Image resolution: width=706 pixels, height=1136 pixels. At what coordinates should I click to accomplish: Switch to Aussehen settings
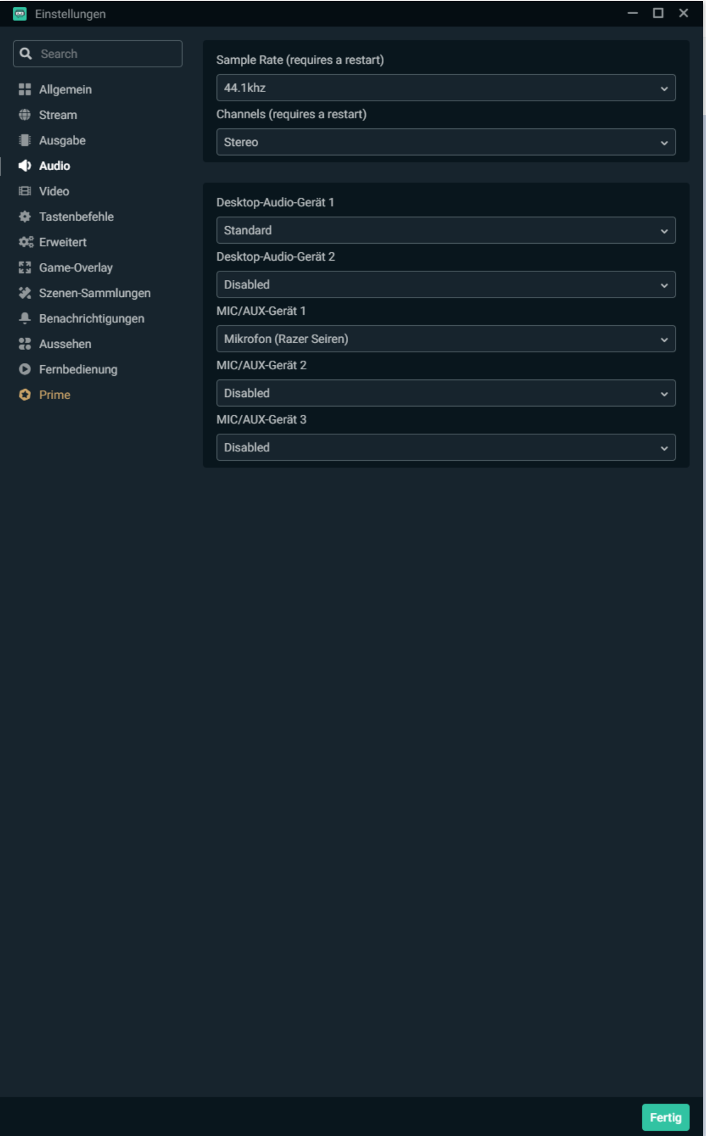65,344
